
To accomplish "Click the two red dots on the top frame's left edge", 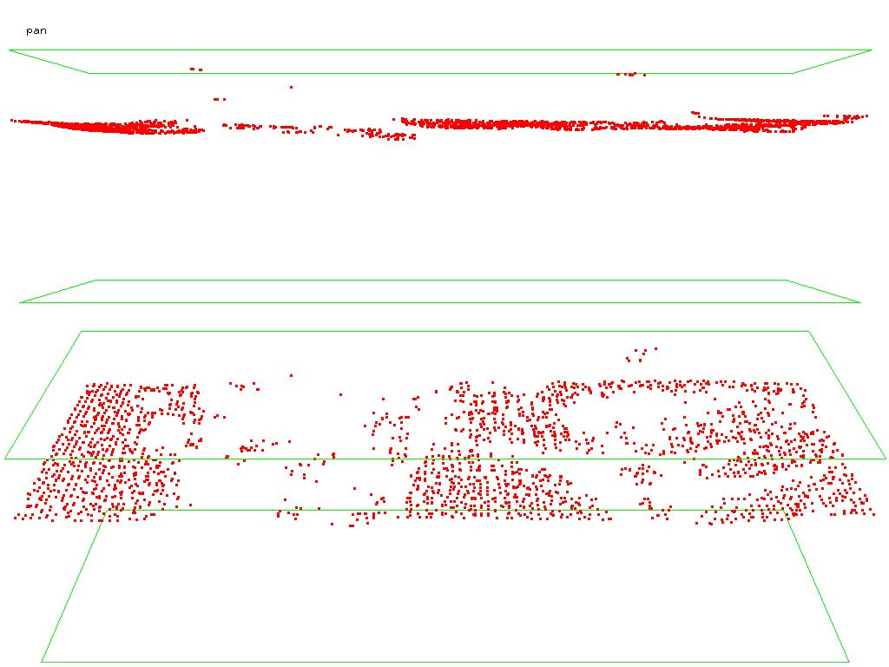I will [x=195, y=69].
